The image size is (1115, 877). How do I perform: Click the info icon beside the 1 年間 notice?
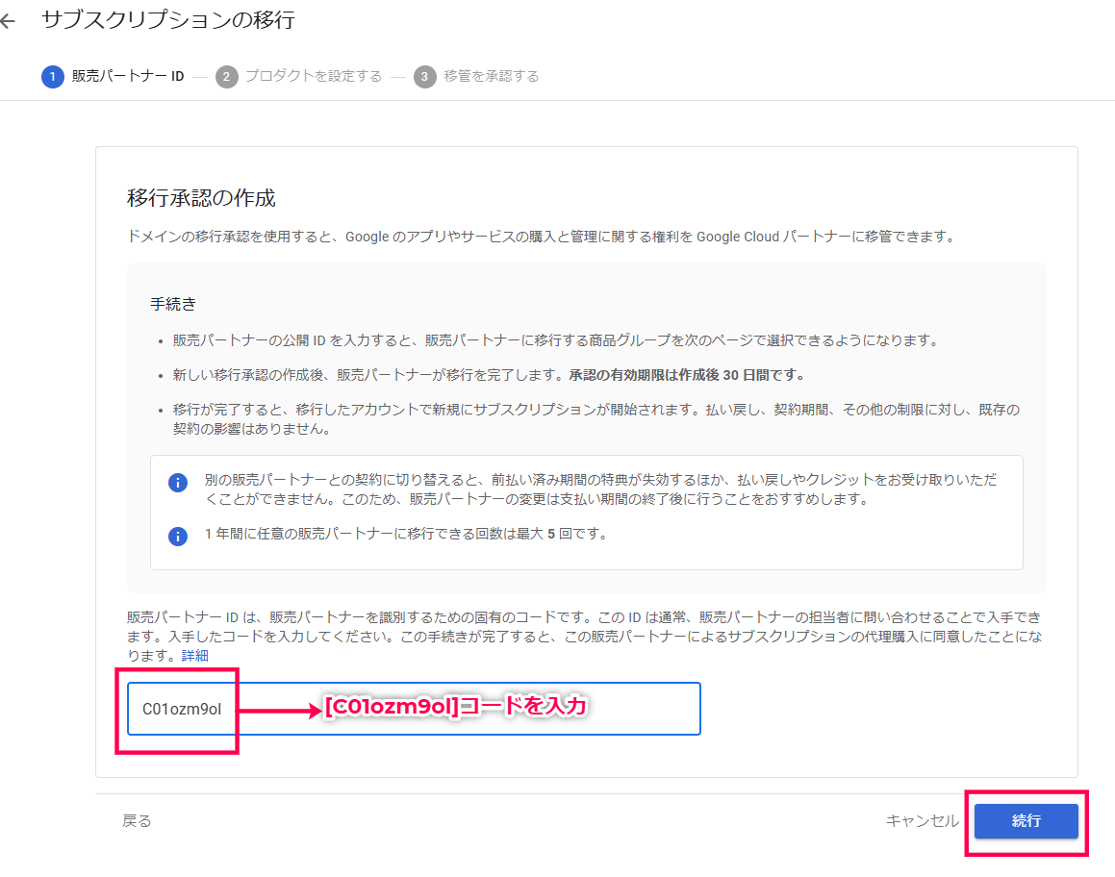[x=178, y=536]
